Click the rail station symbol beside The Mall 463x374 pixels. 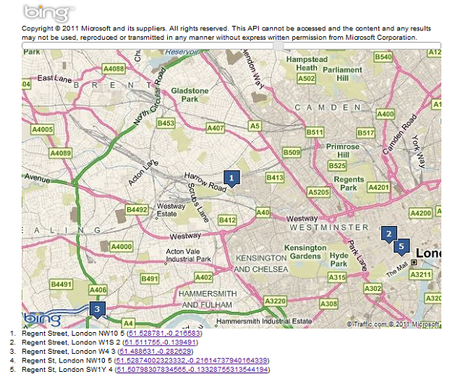tap(414, 262)
